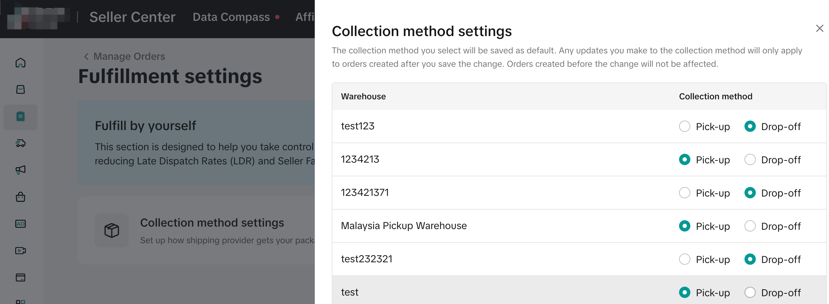The image size is (829, 304).
Task: Choose Pick-up for warehouse 123421371
Action: (x=685, y=193)
